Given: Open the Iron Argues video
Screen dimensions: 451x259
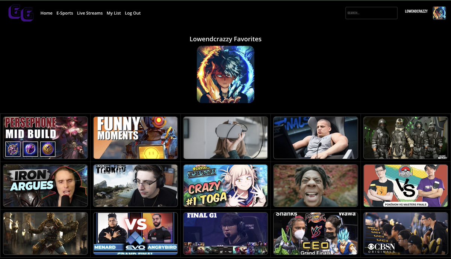Looking at the screenshot, I should point(45,186).
